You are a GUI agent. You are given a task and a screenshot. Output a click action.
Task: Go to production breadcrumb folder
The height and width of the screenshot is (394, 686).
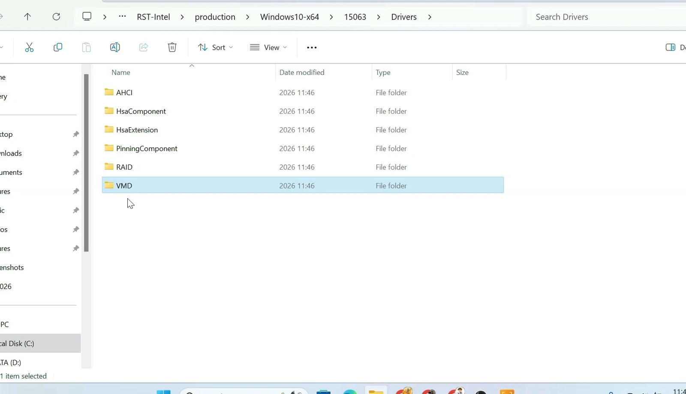(x=215, y=17)
